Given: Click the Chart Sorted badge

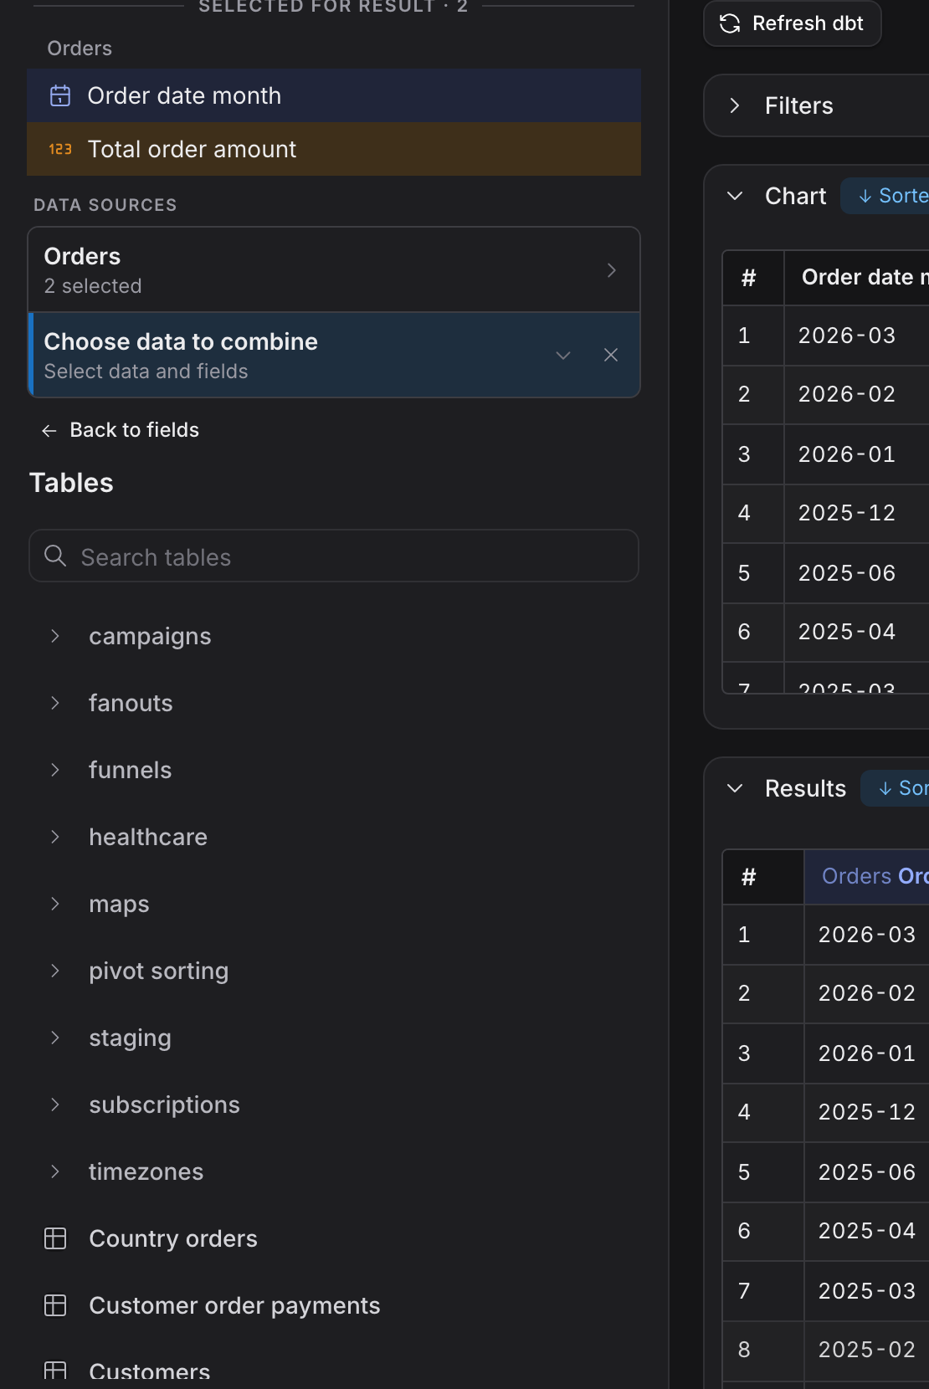Looking at the screenshot, I should click(x=885, y=196).
